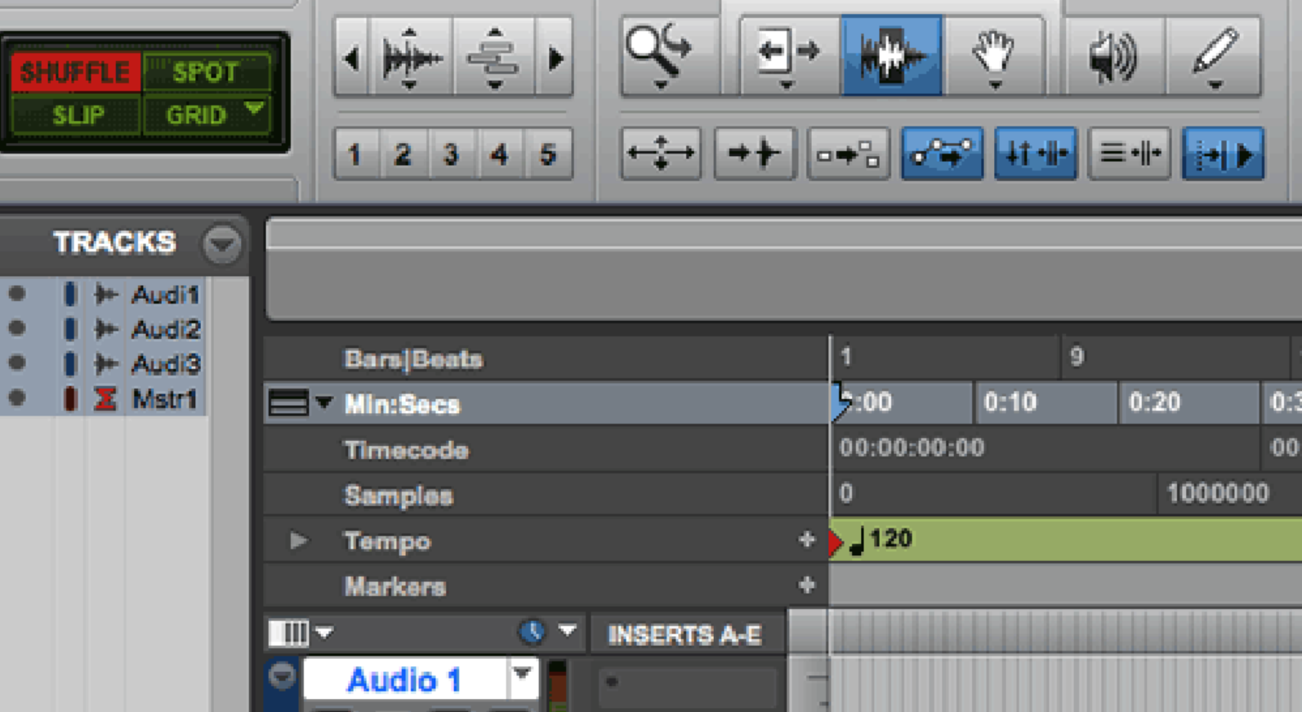1302x712 pixels.
Task: Open the Tracks list dropdown menu
Action: [x=222, y=243]
